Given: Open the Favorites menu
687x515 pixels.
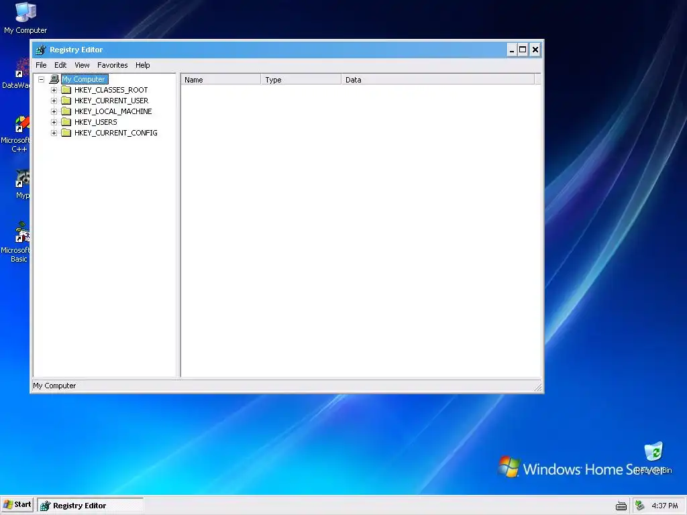Looking at the screenshot, I should [113, 65].
